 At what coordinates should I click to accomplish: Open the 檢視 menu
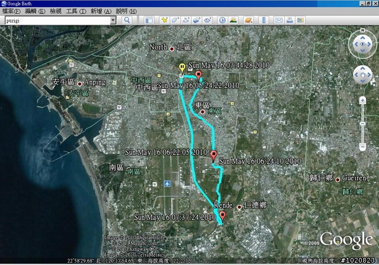tap(56, 11)
